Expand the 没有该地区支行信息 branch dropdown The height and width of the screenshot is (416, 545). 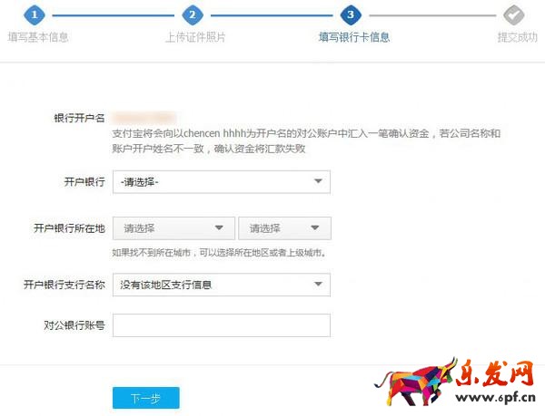[222, 285]
